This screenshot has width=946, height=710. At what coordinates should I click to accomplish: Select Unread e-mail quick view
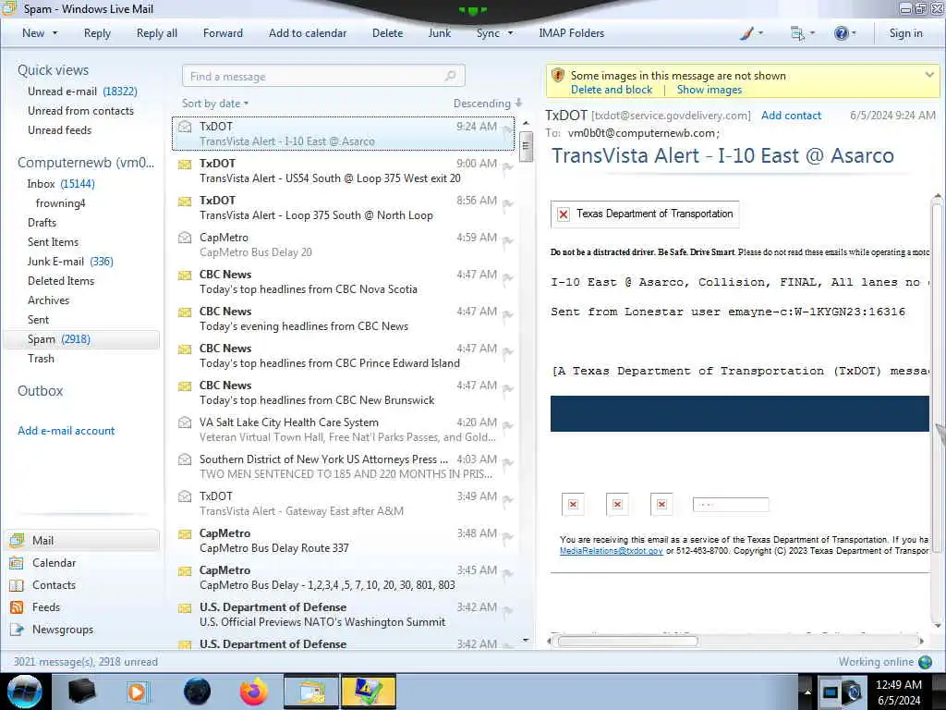[82, 92]
